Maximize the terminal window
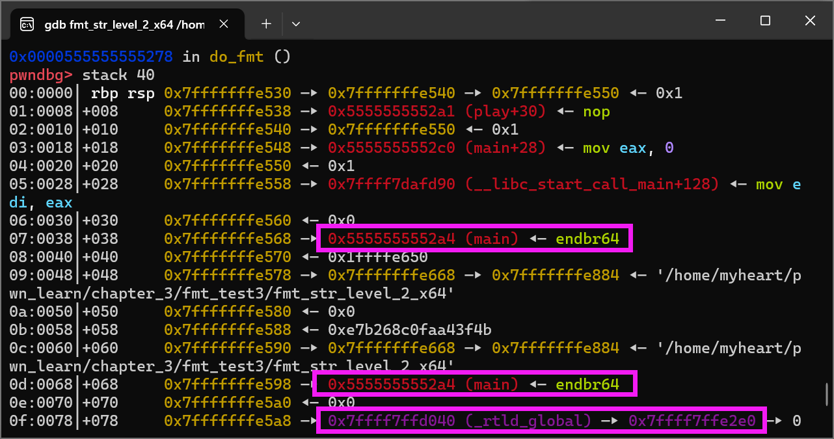 click(x=765, y=21)
